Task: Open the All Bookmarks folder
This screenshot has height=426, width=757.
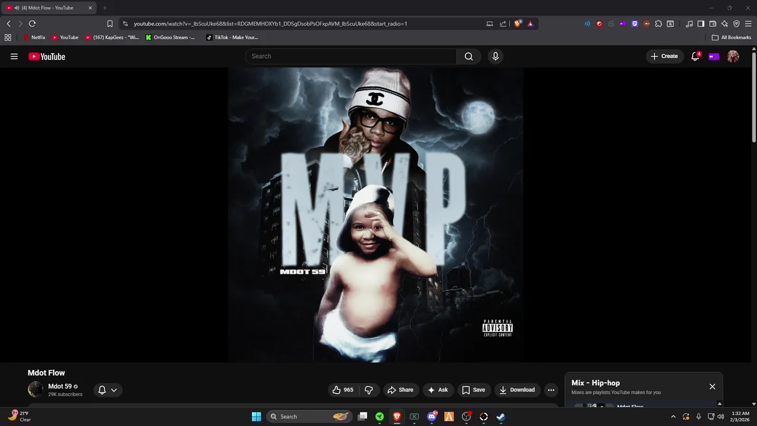Action: [732, 37]
